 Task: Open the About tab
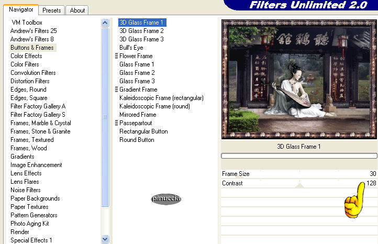pyautogui.click(x=77, y=10)
